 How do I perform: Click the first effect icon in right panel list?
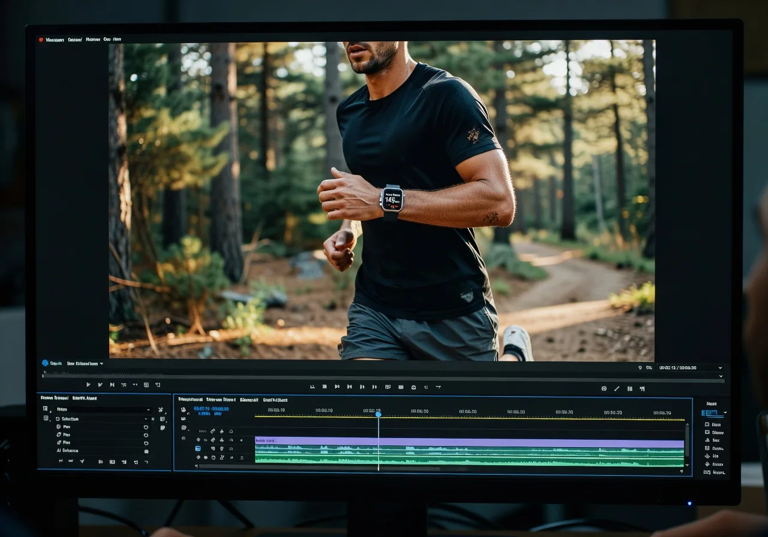tap(707, 424)
